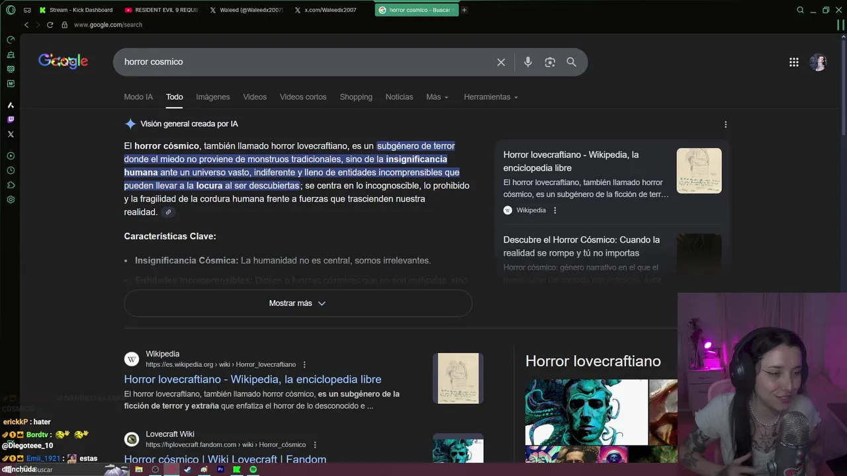The height and width of the screenshot is (476, 847).
Task: Open site info padlock in address bar
Action: [64, 24]
